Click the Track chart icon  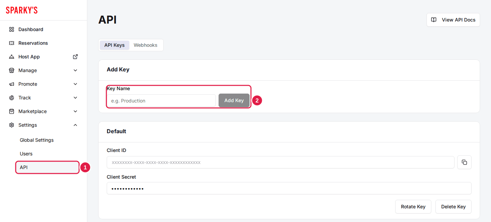(12, 98)
